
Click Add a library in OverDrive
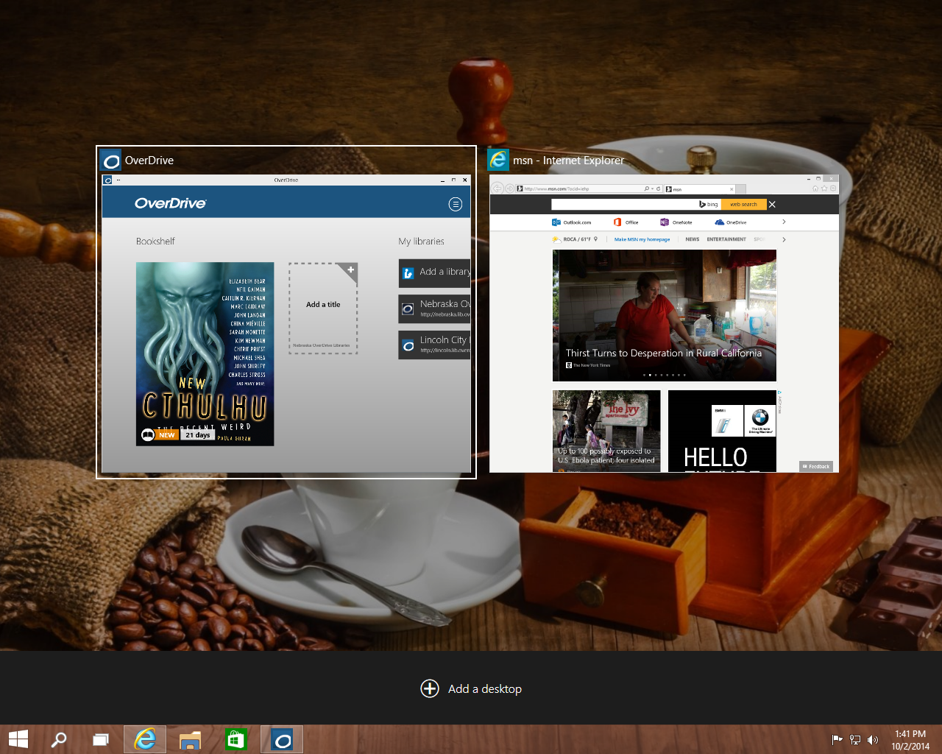pyautogui.click(x=434, y=272)
